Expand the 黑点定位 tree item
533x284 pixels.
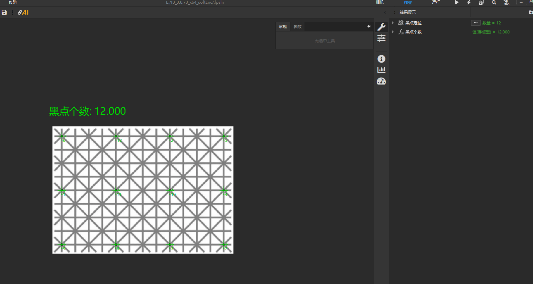(x=393, y=23)
